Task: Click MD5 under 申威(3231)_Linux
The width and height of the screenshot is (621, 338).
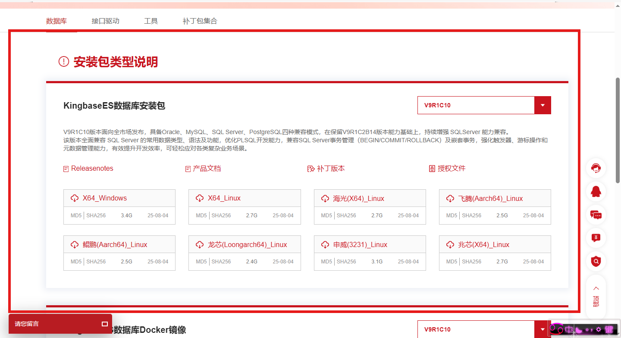Action: pyautogui.click(x=326, y=261)
